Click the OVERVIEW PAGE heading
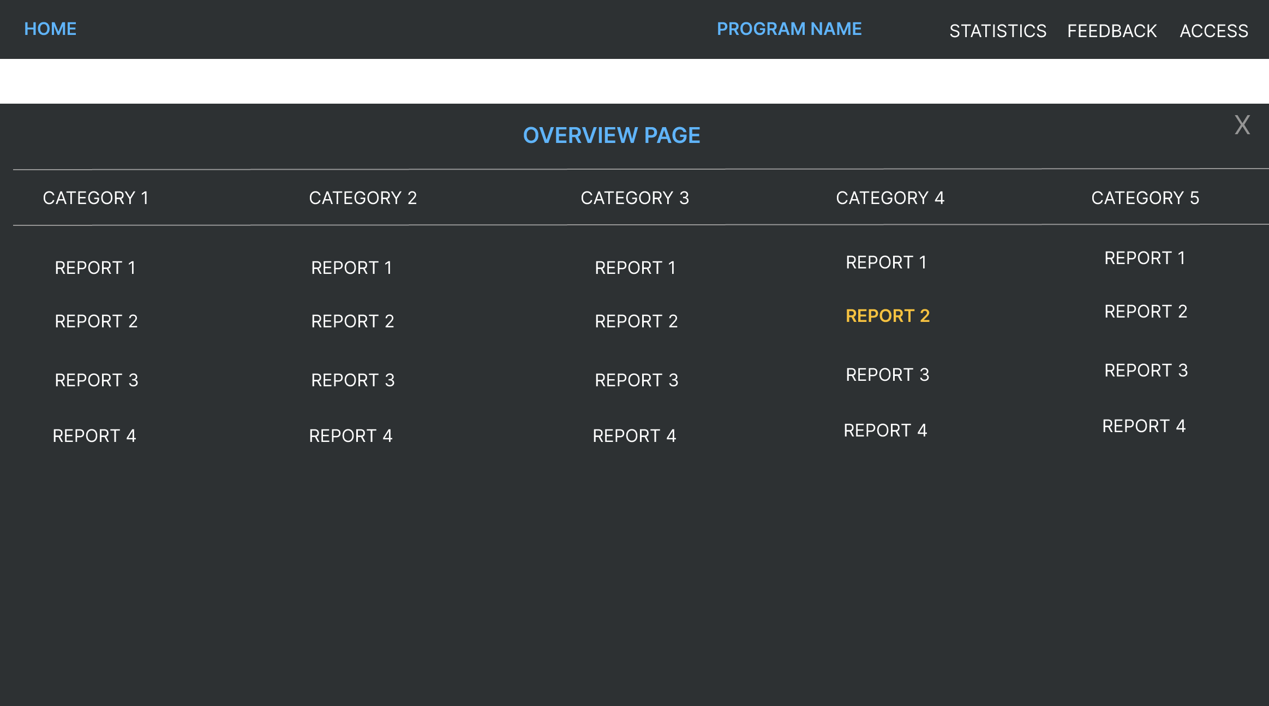The height and width of the screenshot is (706, 1269). tap(611, 136)
